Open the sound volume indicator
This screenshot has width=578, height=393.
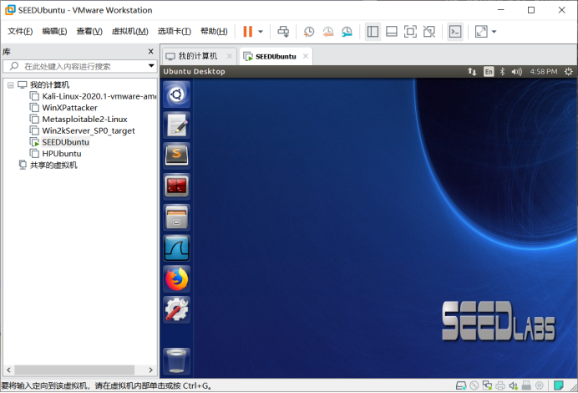pyautogui.click(x=517, y=72)
